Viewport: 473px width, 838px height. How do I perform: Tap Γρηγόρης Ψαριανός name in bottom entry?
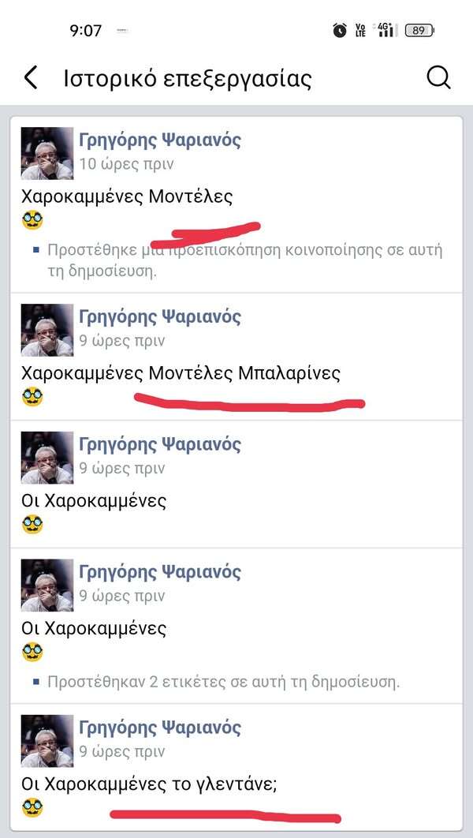click(x=160, y=728)
